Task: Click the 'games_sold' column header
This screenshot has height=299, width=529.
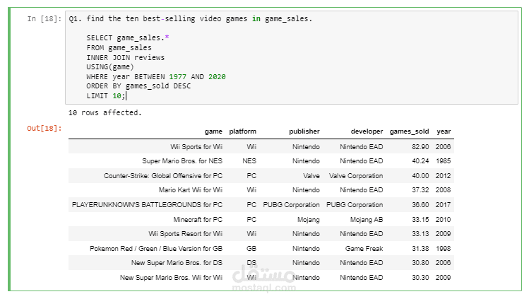Action: [x=409, y=131]
